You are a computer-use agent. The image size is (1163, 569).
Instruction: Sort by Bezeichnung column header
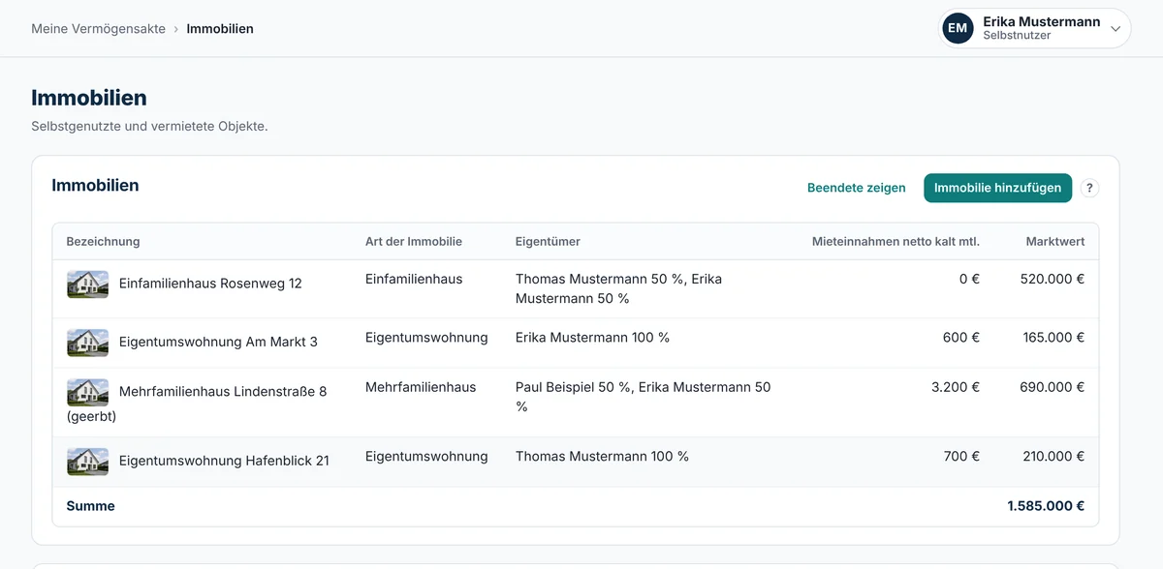coord(103,241)
